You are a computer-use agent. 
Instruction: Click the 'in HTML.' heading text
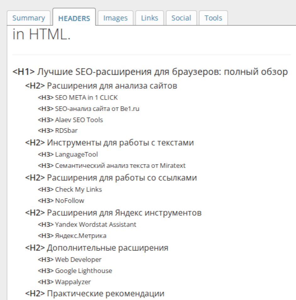click(x=42, y=34)
